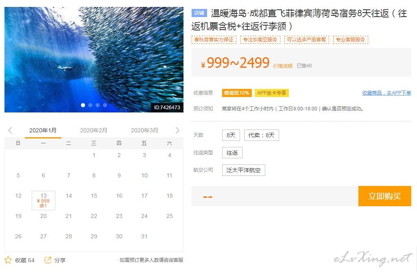The height and width of the screenshot is (272, 417).
Task: Click the blue 店铺 badge
Action: pyautogui.click(x=199, y=13)
